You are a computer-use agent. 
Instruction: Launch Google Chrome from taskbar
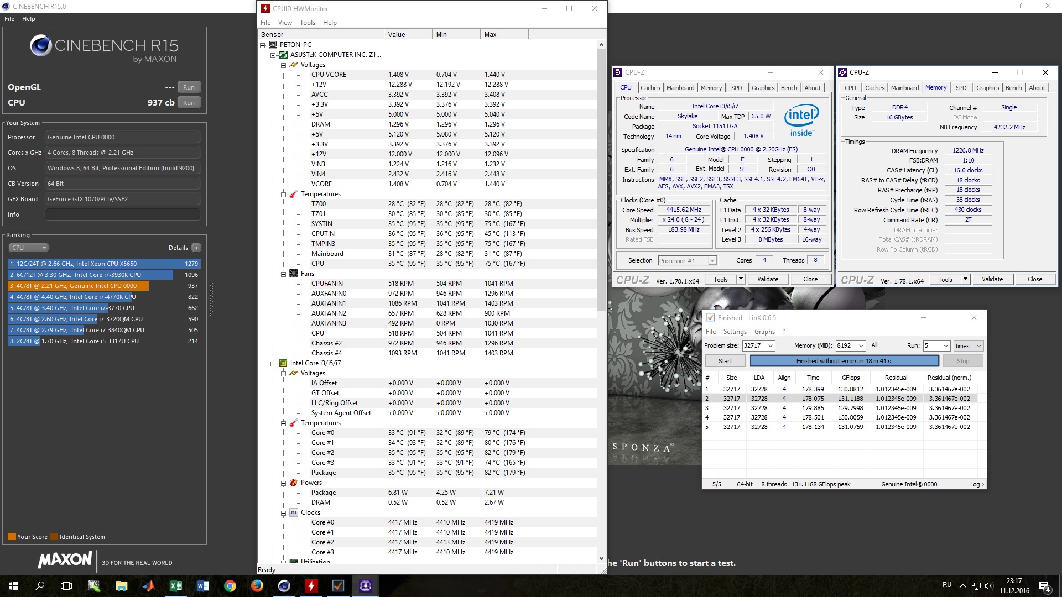(x=230, y=586)
